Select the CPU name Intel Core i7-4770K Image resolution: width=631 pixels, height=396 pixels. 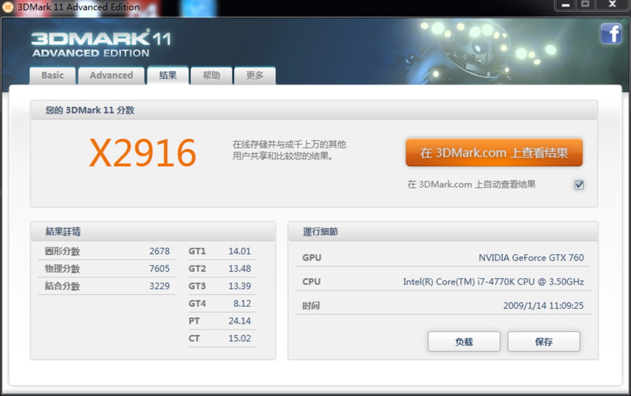(493, 282)
